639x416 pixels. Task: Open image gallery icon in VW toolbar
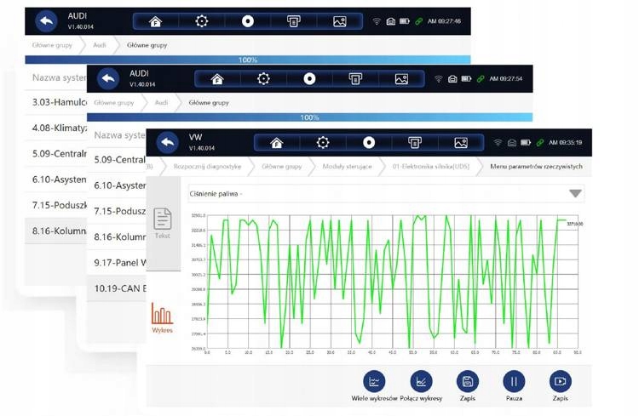(461, 142)
